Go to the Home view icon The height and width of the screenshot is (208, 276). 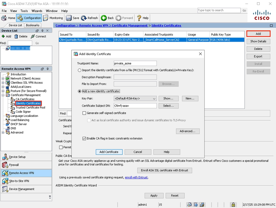(x=4, y=18)
